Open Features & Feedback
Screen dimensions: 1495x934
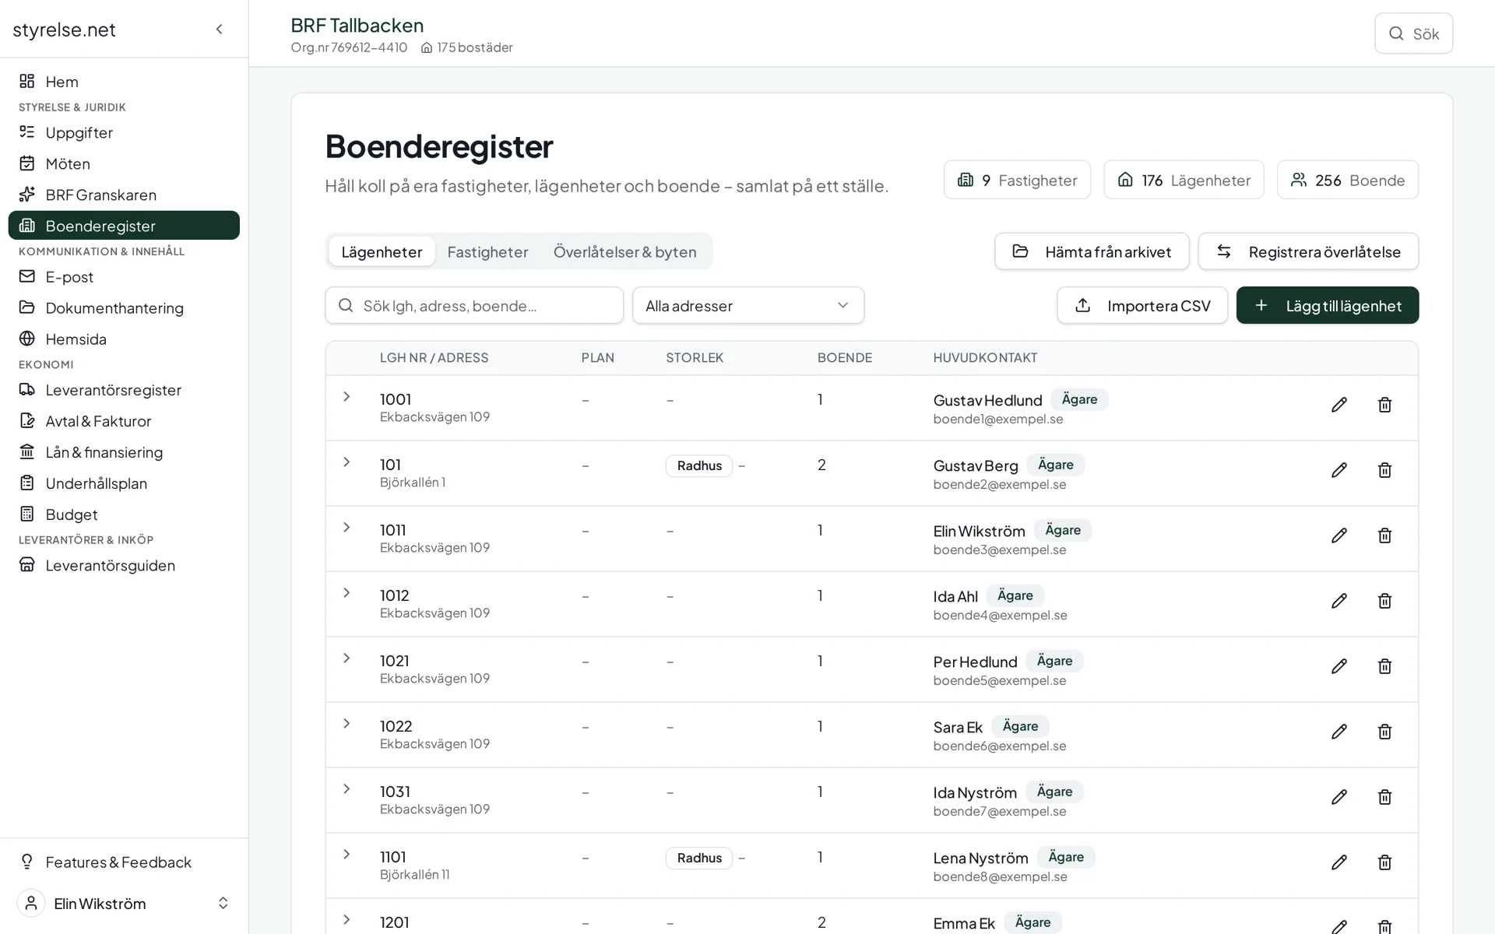pos(124,862)
